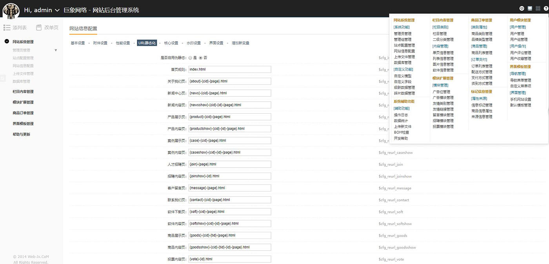Open 上传文件管理 in sidebar

click(23, 74)
